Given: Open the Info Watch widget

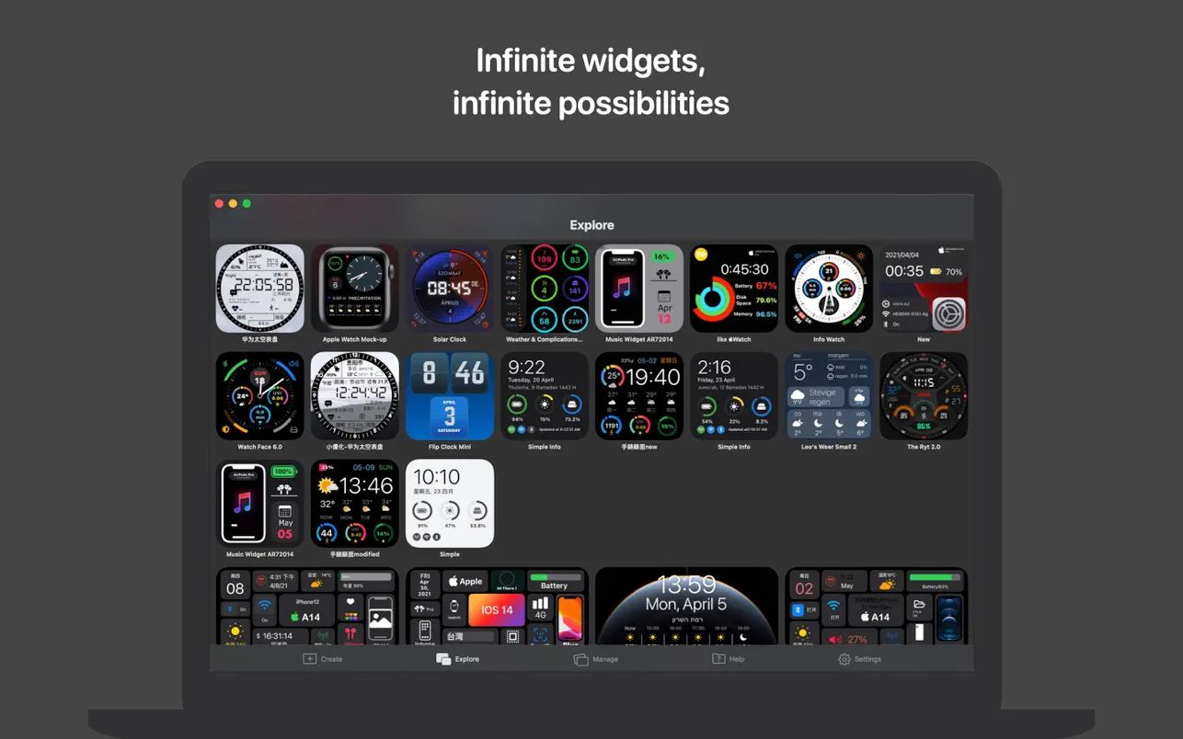Looking at the screenshot, I should [x=828, y=287].
